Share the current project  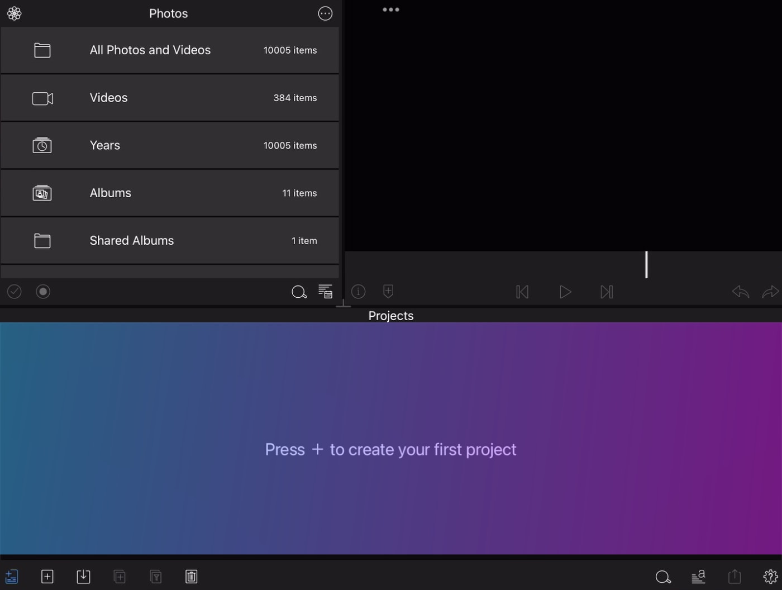tap(734, 577)
